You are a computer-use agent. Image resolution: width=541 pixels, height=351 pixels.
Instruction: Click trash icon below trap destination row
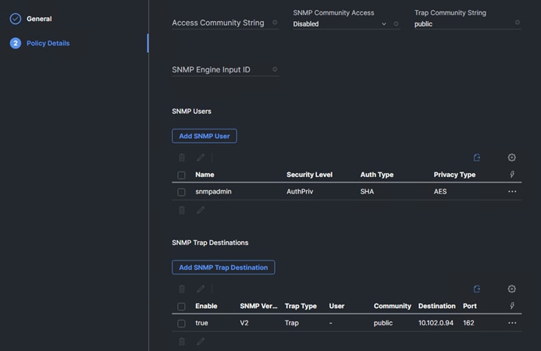coord(182,342)
